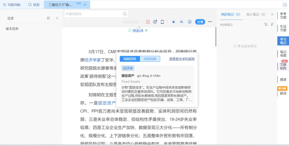
Task: Click 学习笔记 sidebar button
Action: point(283,41)
